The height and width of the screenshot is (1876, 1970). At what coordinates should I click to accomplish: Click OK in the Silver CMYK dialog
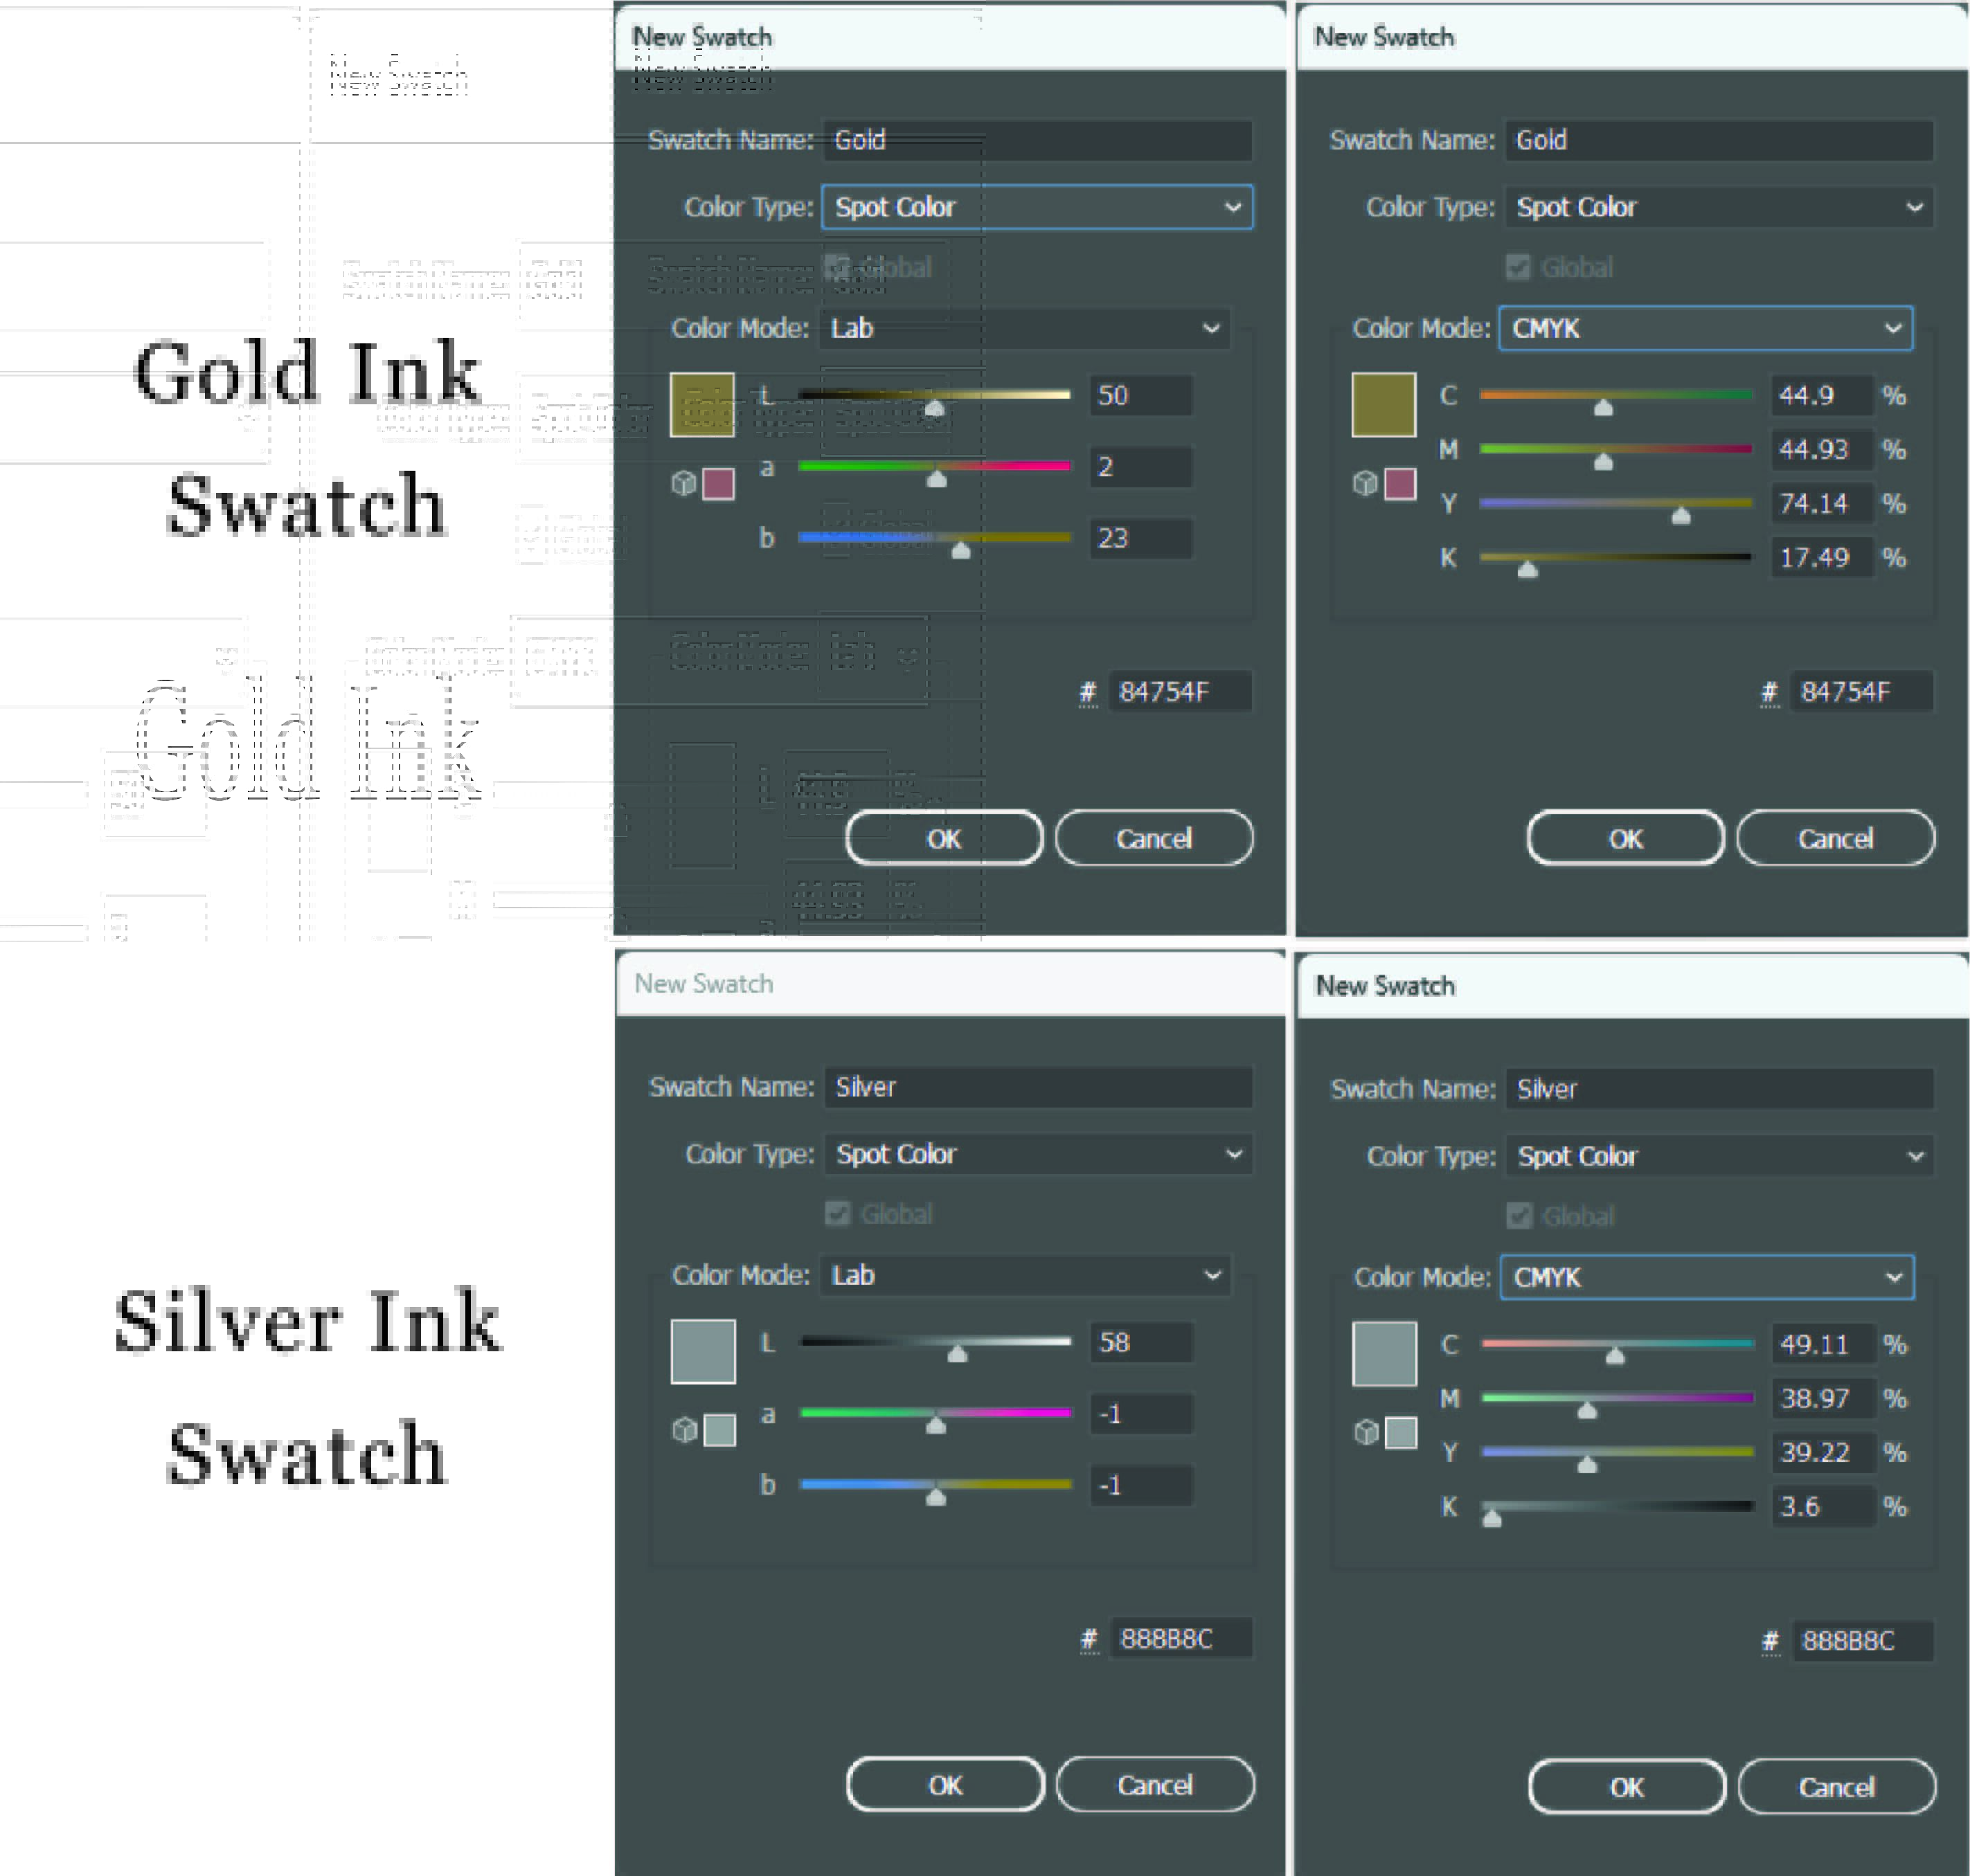click(1626, 1786)
